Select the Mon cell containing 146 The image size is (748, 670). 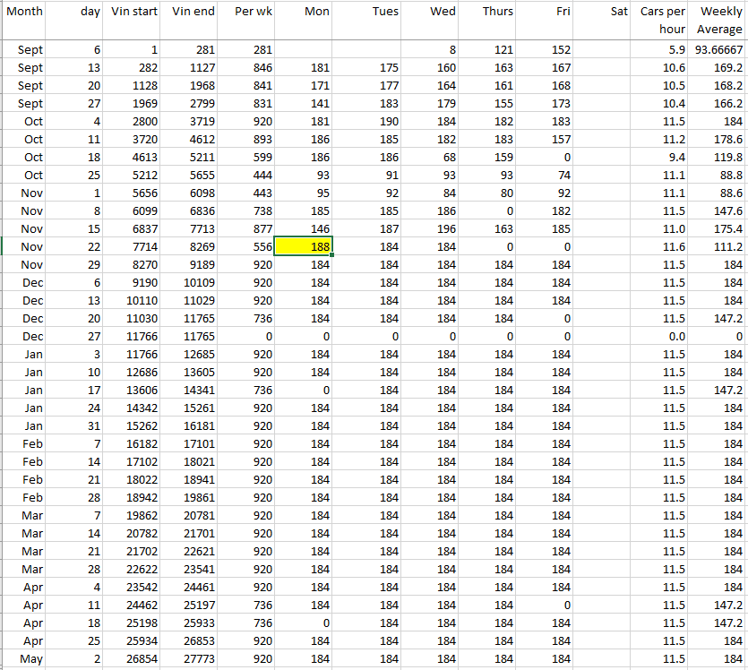coord(304,229)
